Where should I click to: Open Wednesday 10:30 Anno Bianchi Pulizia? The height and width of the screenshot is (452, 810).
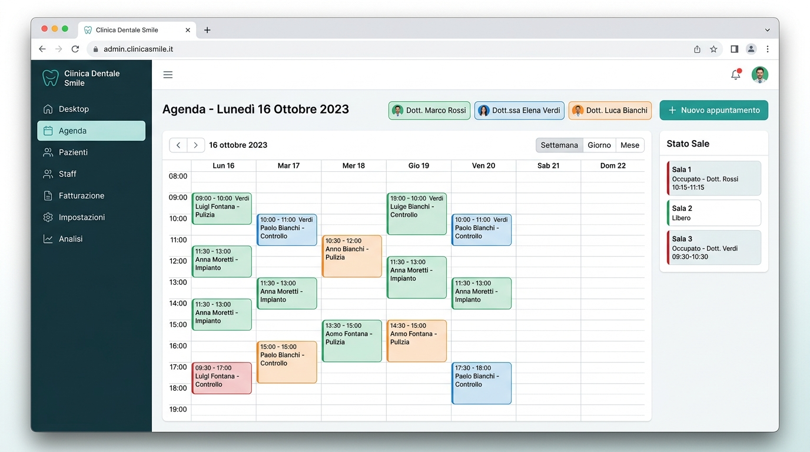(x=352, y=256)
